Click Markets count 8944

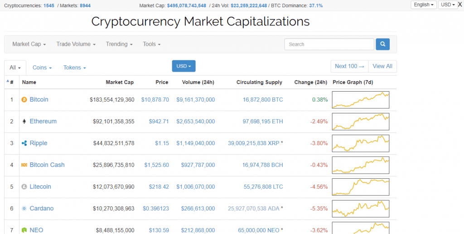tap(85, 5)
